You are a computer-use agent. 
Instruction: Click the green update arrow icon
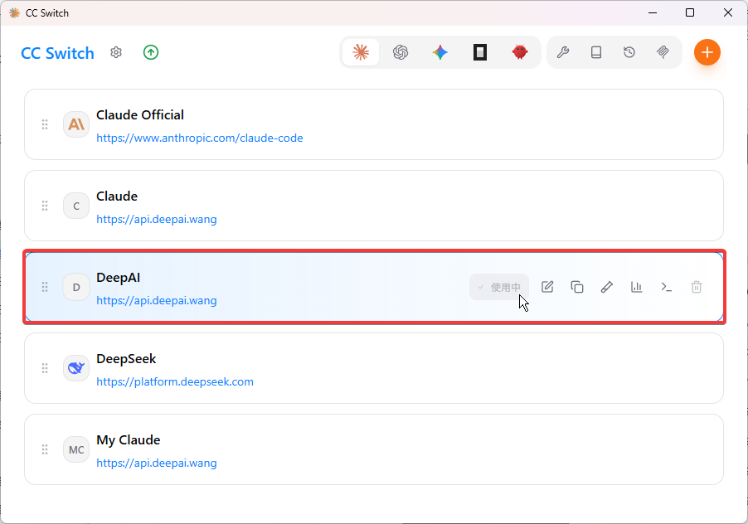coord(151,52)
